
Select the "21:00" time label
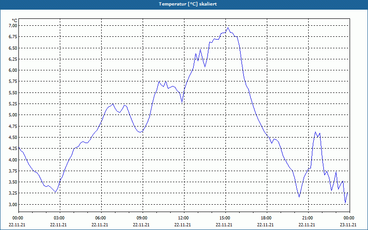[x=308, y=218]
